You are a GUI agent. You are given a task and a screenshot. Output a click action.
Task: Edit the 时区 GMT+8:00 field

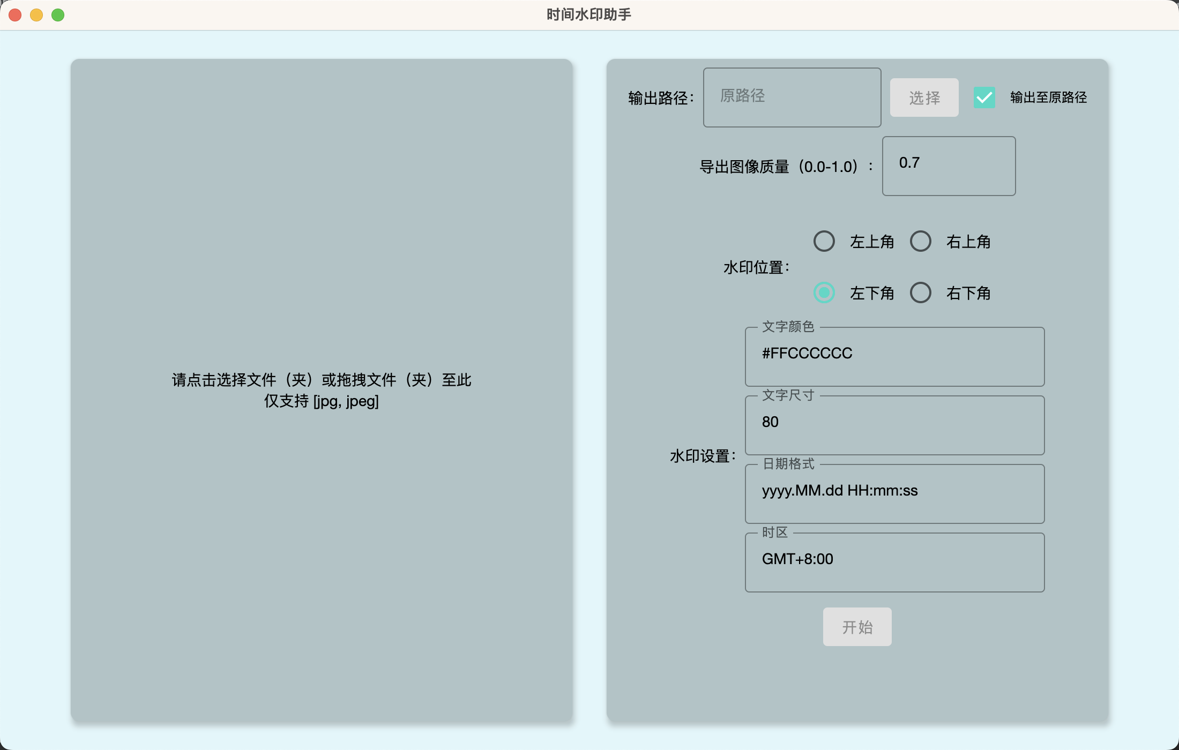click(895, 562)
